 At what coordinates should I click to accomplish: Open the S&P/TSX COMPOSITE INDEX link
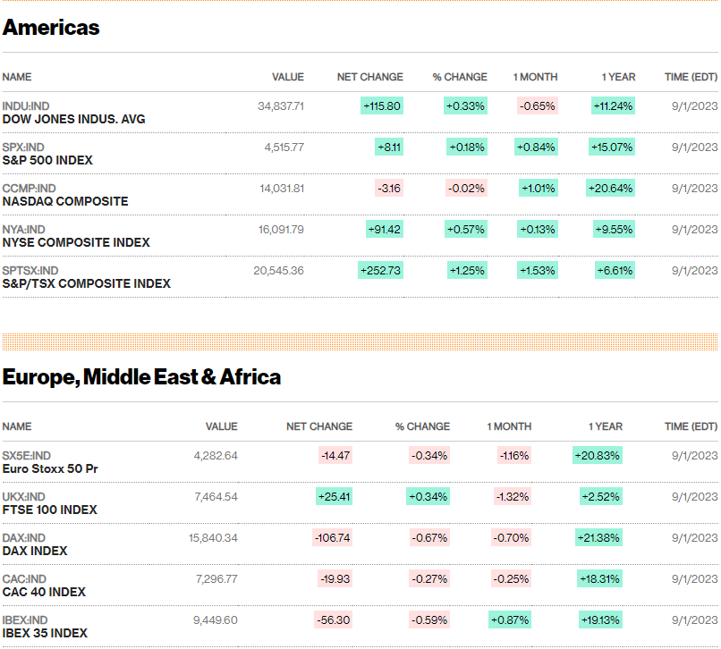(x=87, y=283)
